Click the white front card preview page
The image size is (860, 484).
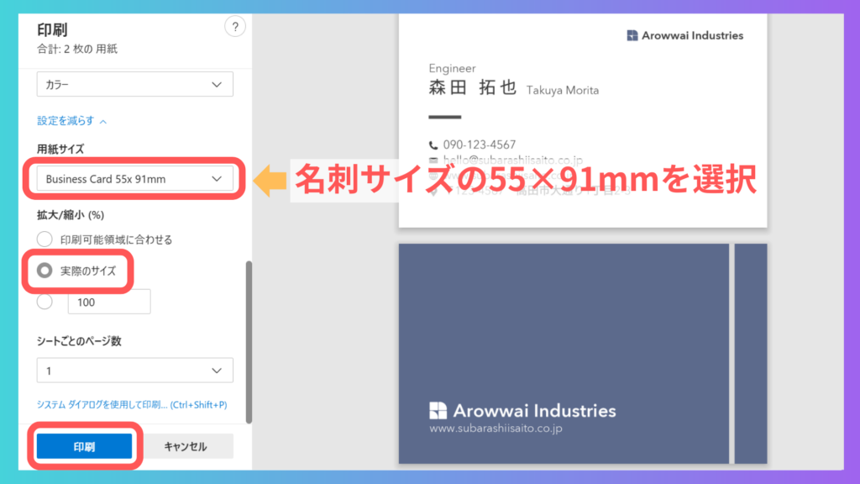(582, 118)
